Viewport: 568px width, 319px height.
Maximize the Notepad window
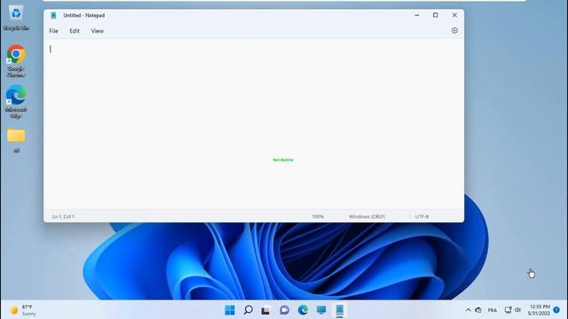tap(436, 15)
